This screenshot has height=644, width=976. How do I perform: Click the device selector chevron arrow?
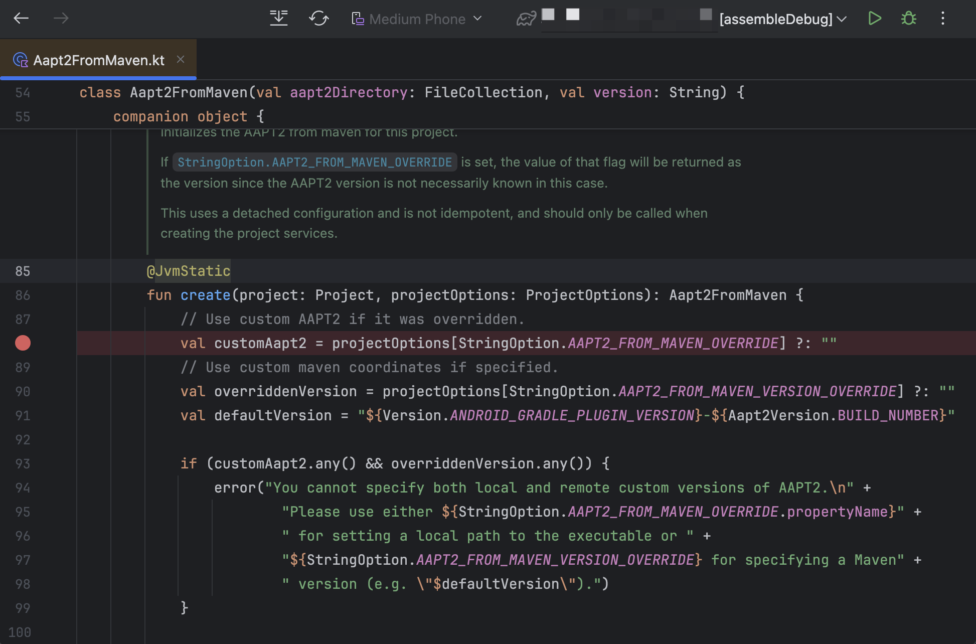tap(478, 19)
